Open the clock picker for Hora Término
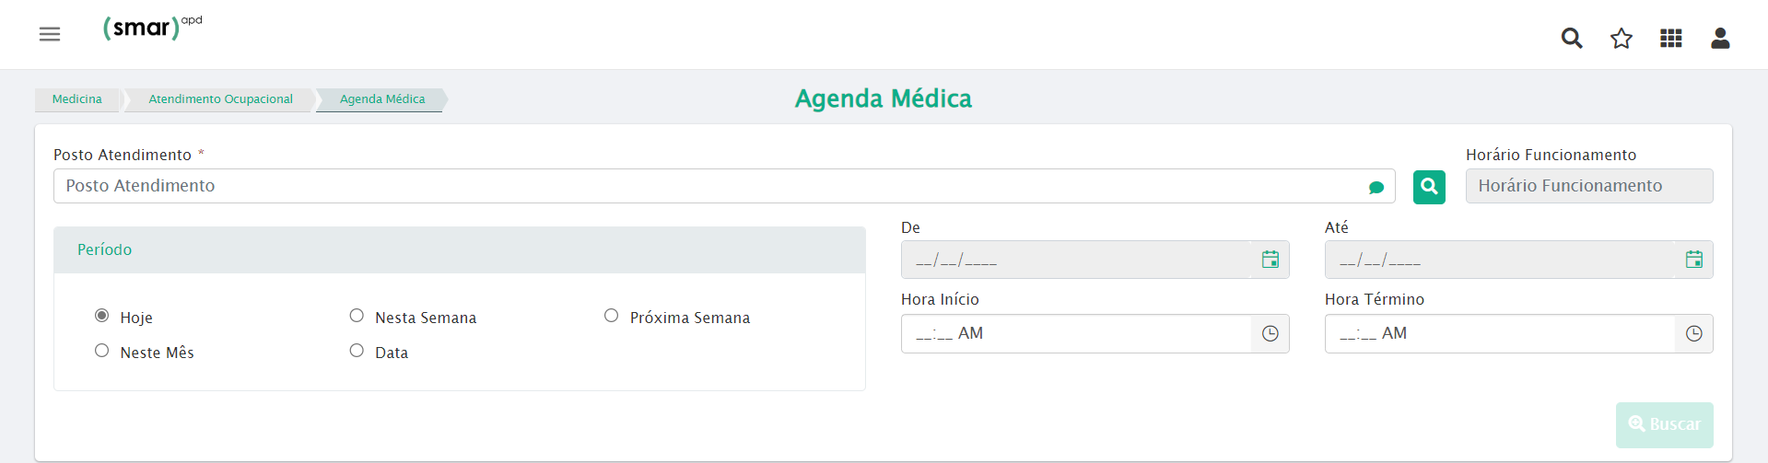The image size is (1768, 463). 1694,333
